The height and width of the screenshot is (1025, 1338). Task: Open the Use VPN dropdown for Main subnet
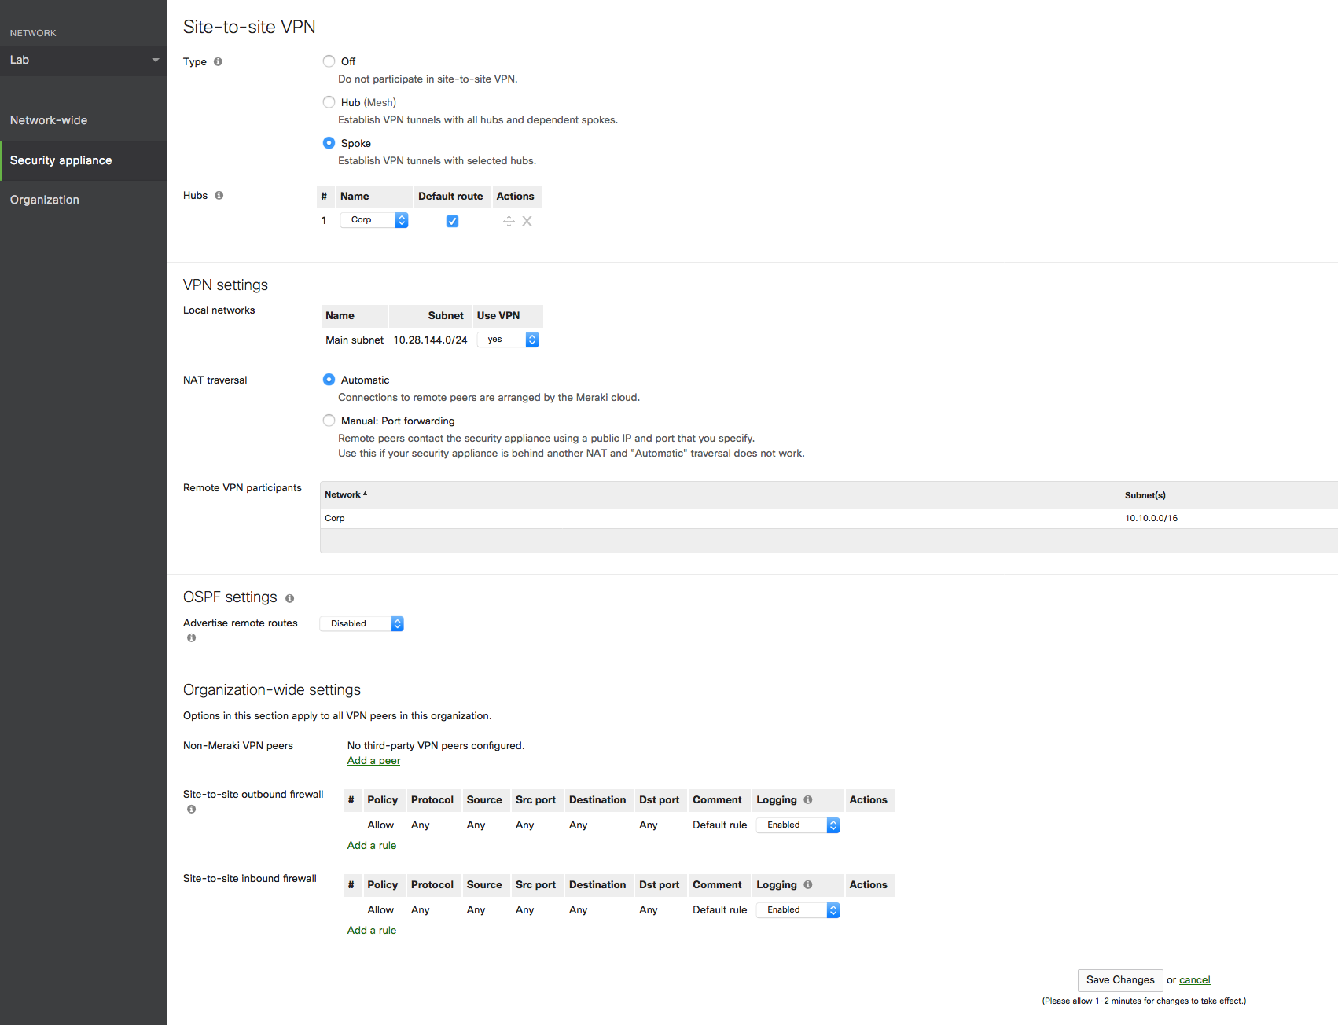click(x=508, y=340)
